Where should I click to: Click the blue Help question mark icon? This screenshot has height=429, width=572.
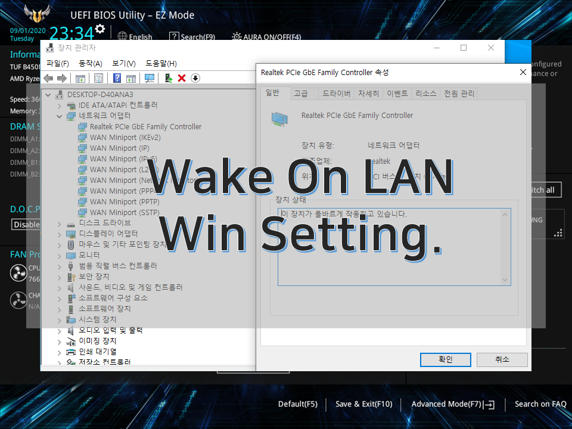(117, 78)
